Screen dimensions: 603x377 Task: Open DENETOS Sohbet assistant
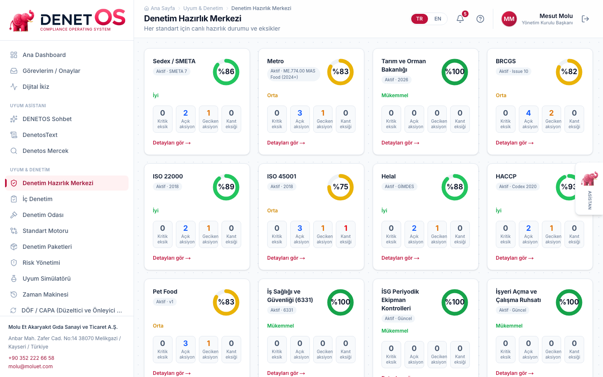point(67,119)
